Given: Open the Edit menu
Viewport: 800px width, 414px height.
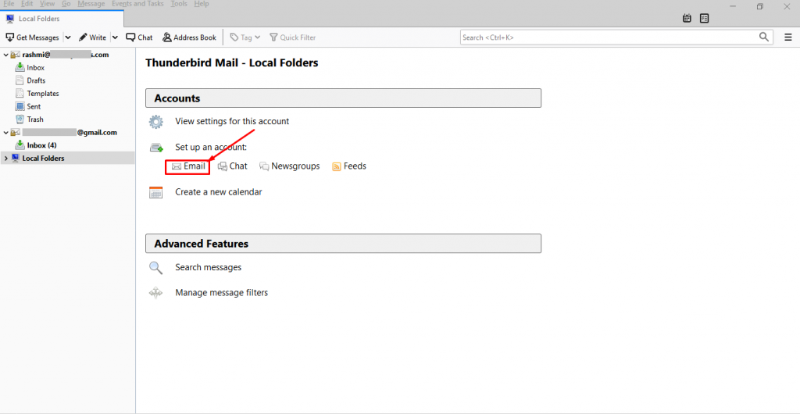Looking at the screenshot, I should pos(27,4).
